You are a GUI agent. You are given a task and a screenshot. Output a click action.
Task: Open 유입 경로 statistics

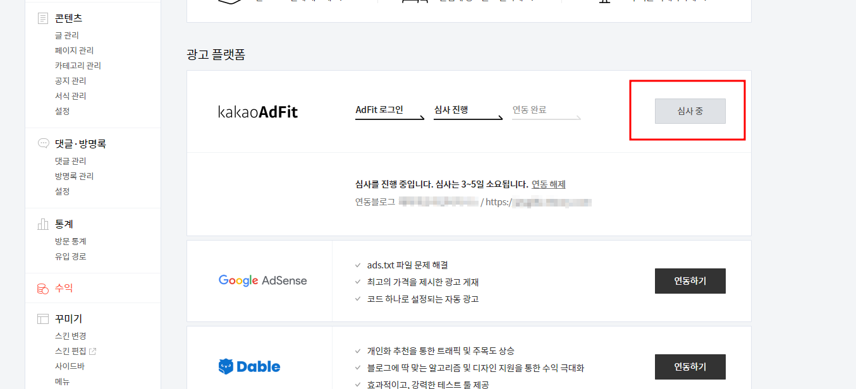[71, 256]
